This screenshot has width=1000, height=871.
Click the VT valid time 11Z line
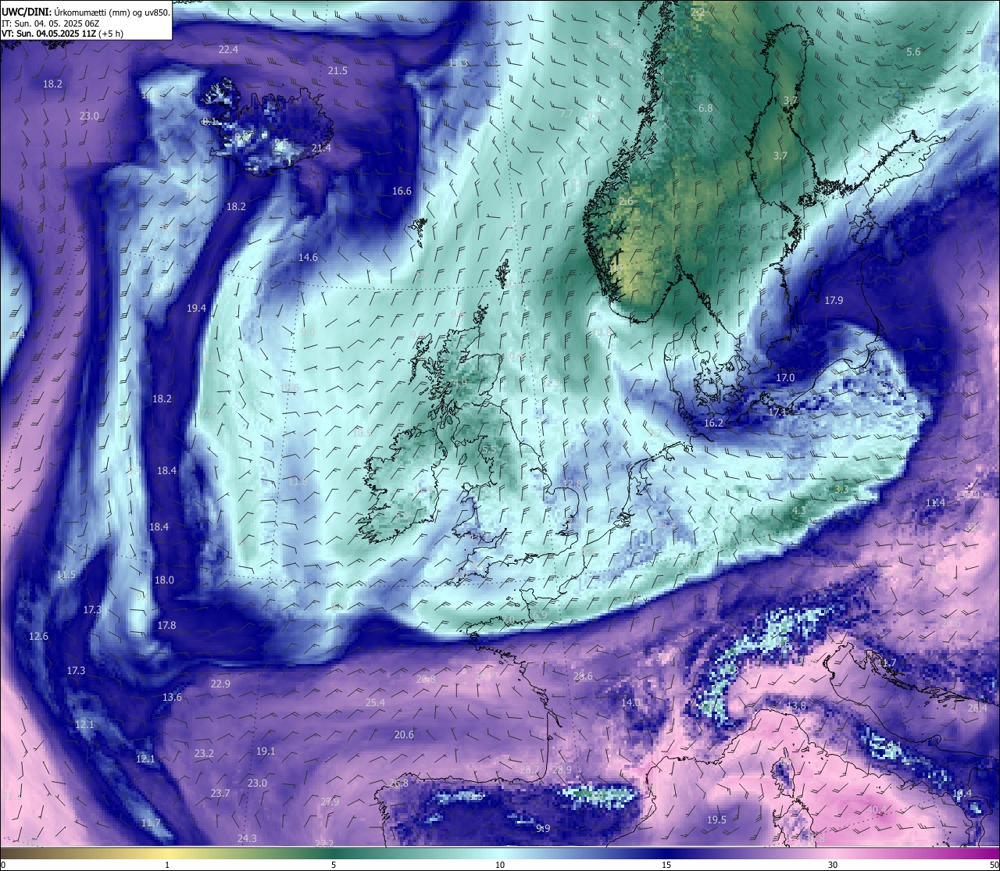[x=62, y=34]
